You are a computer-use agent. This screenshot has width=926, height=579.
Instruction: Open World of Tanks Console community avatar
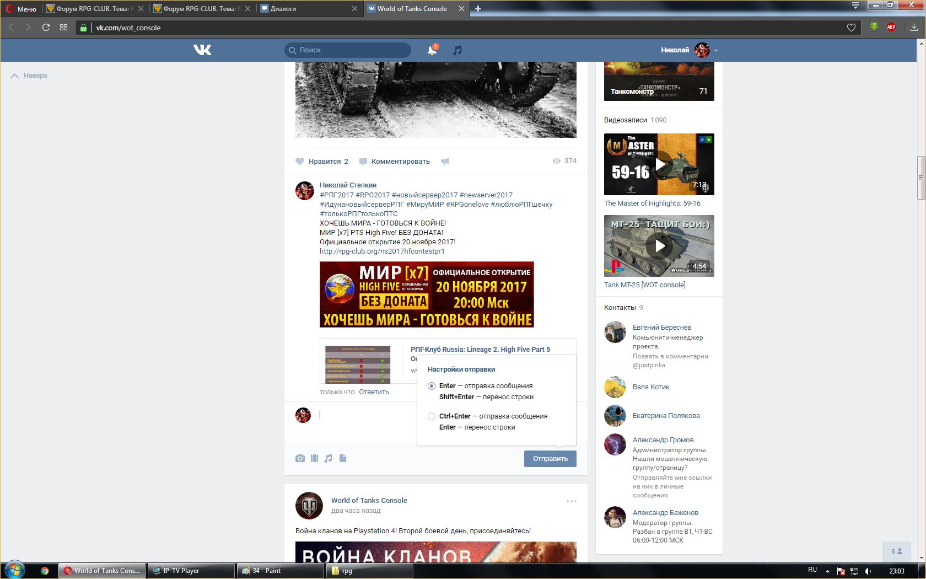click(x=309, y=506)
